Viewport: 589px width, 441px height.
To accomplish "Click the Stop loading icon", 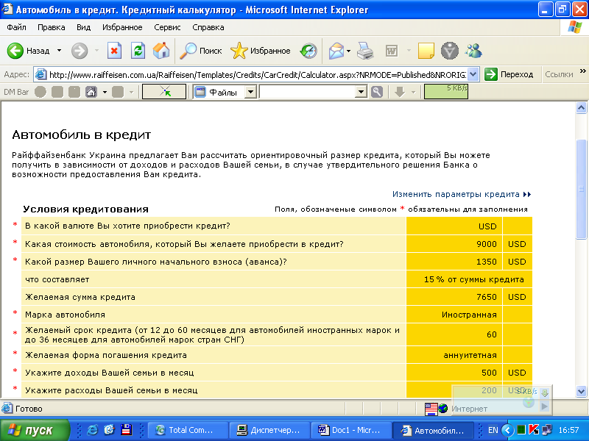I will pos(114,51).
